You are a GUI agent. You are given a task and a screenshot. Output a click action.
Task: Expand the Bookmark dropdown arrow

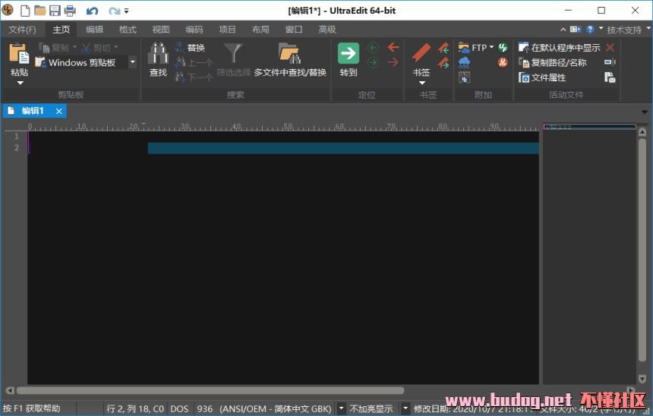[x=421, y=83]
